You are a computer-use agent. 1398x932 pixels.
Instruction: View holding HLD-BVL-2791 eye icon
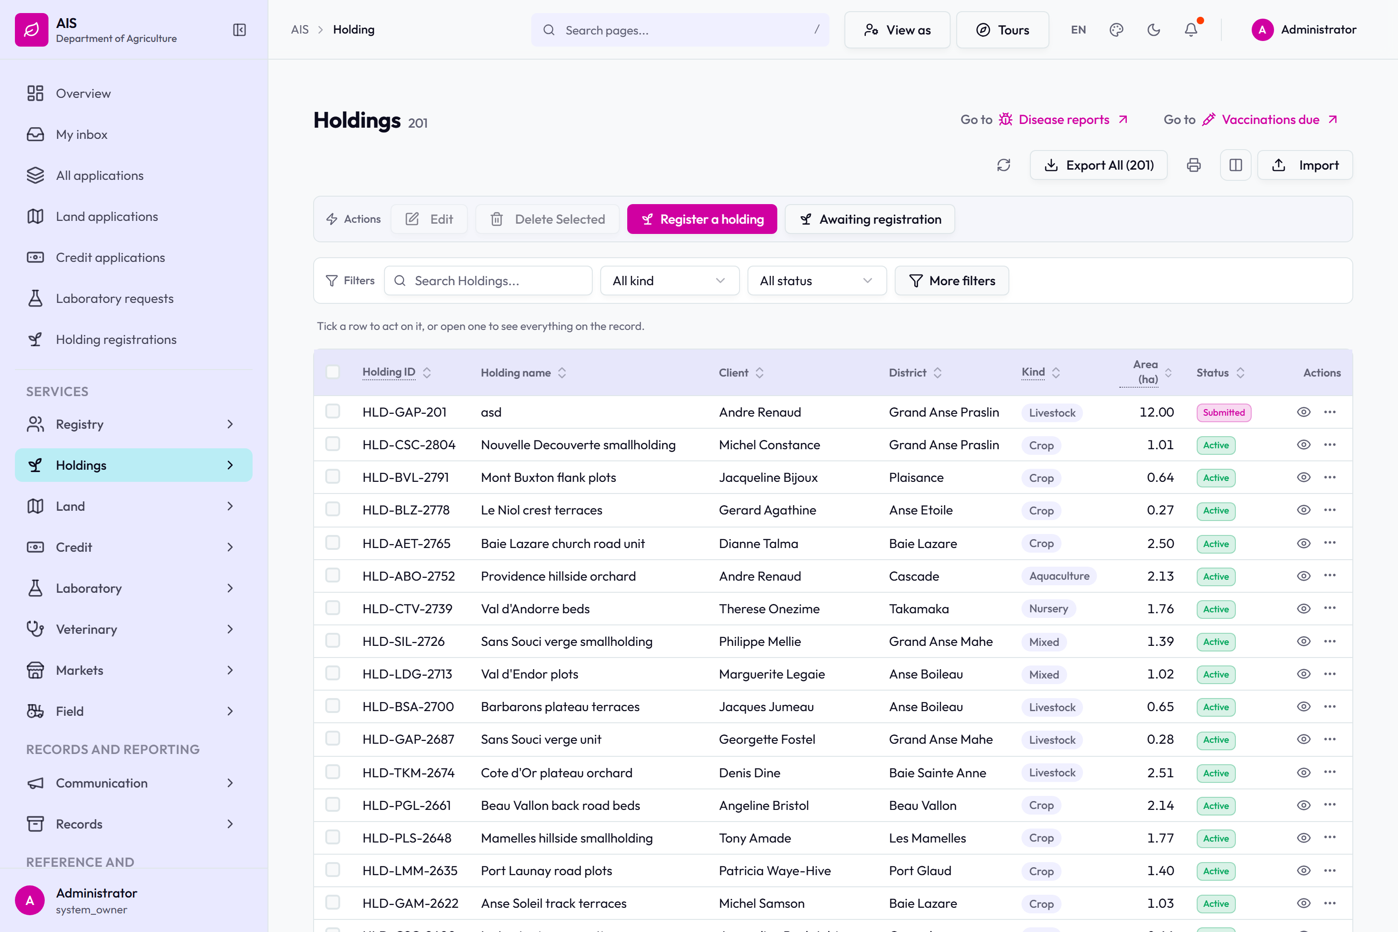(1303, 477)
